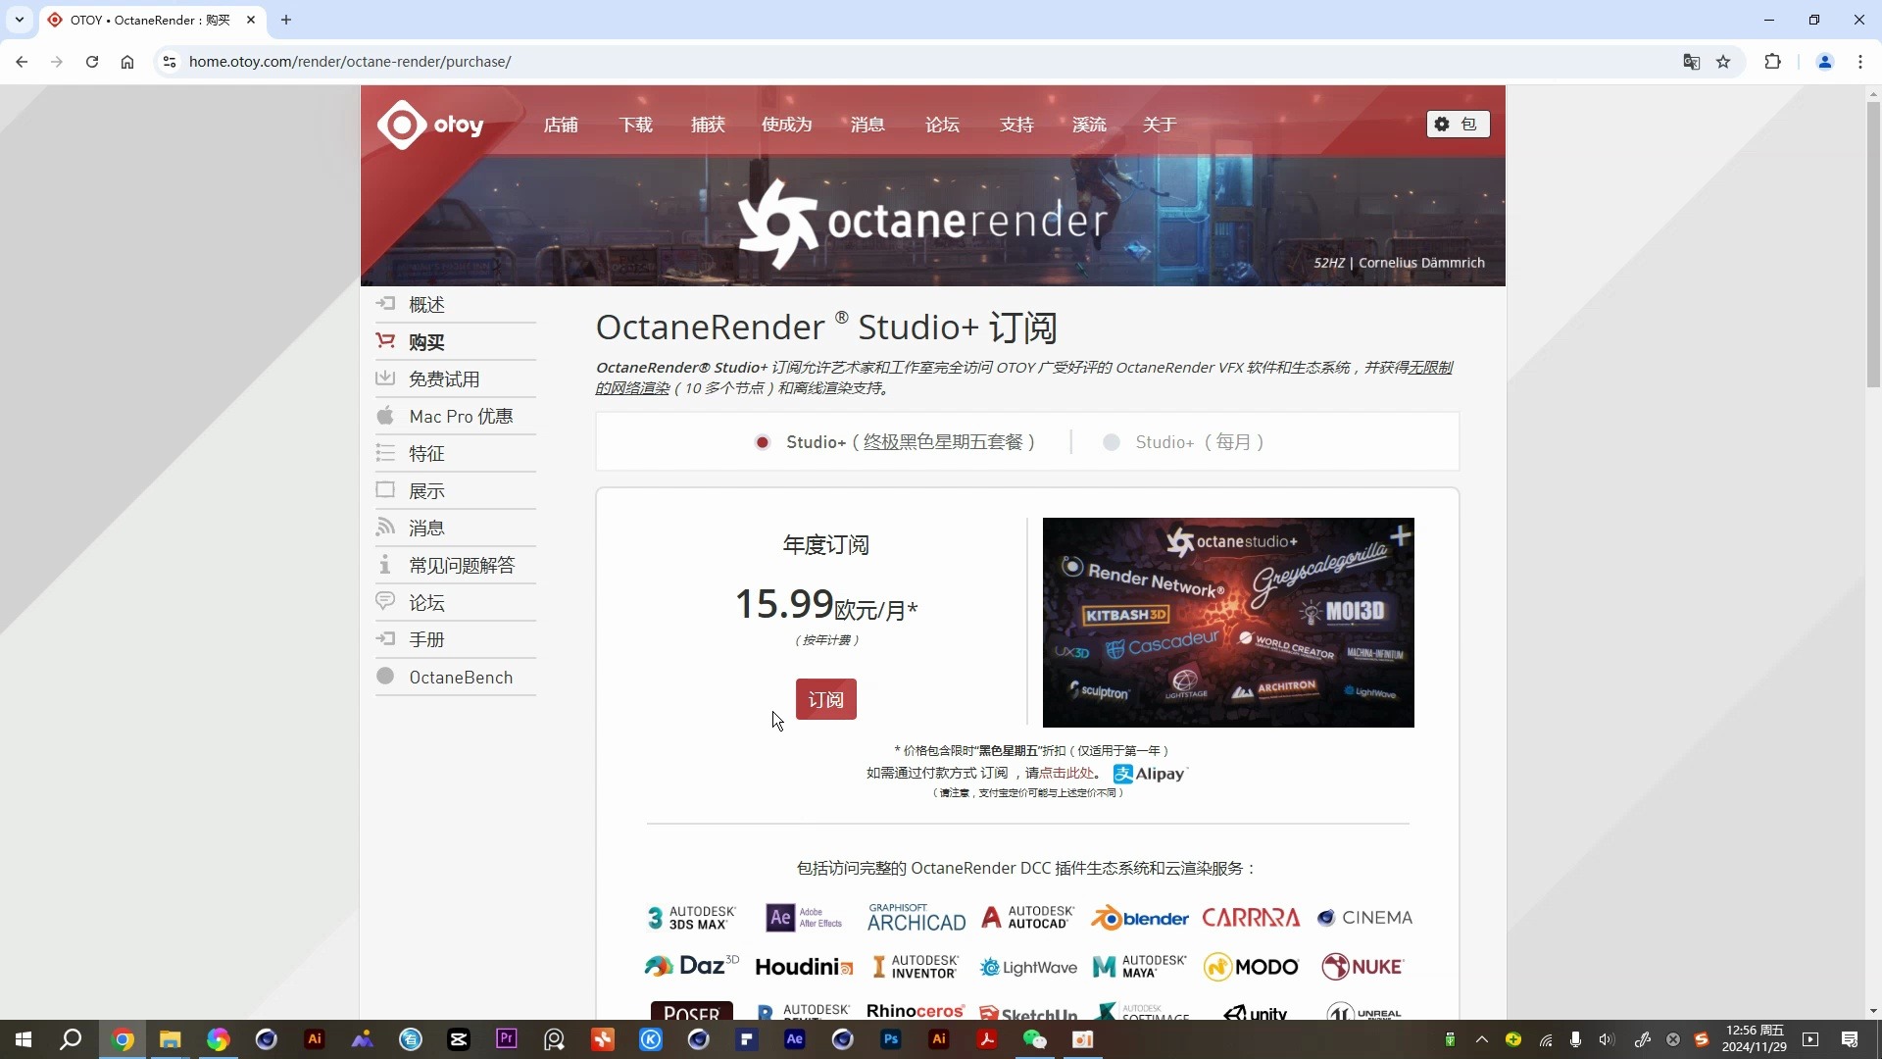Screen dimensions: 1882x1059
Task: Click the info icon beside 常见问题解答
Action: pyautogui.click(x=385, y=565)
